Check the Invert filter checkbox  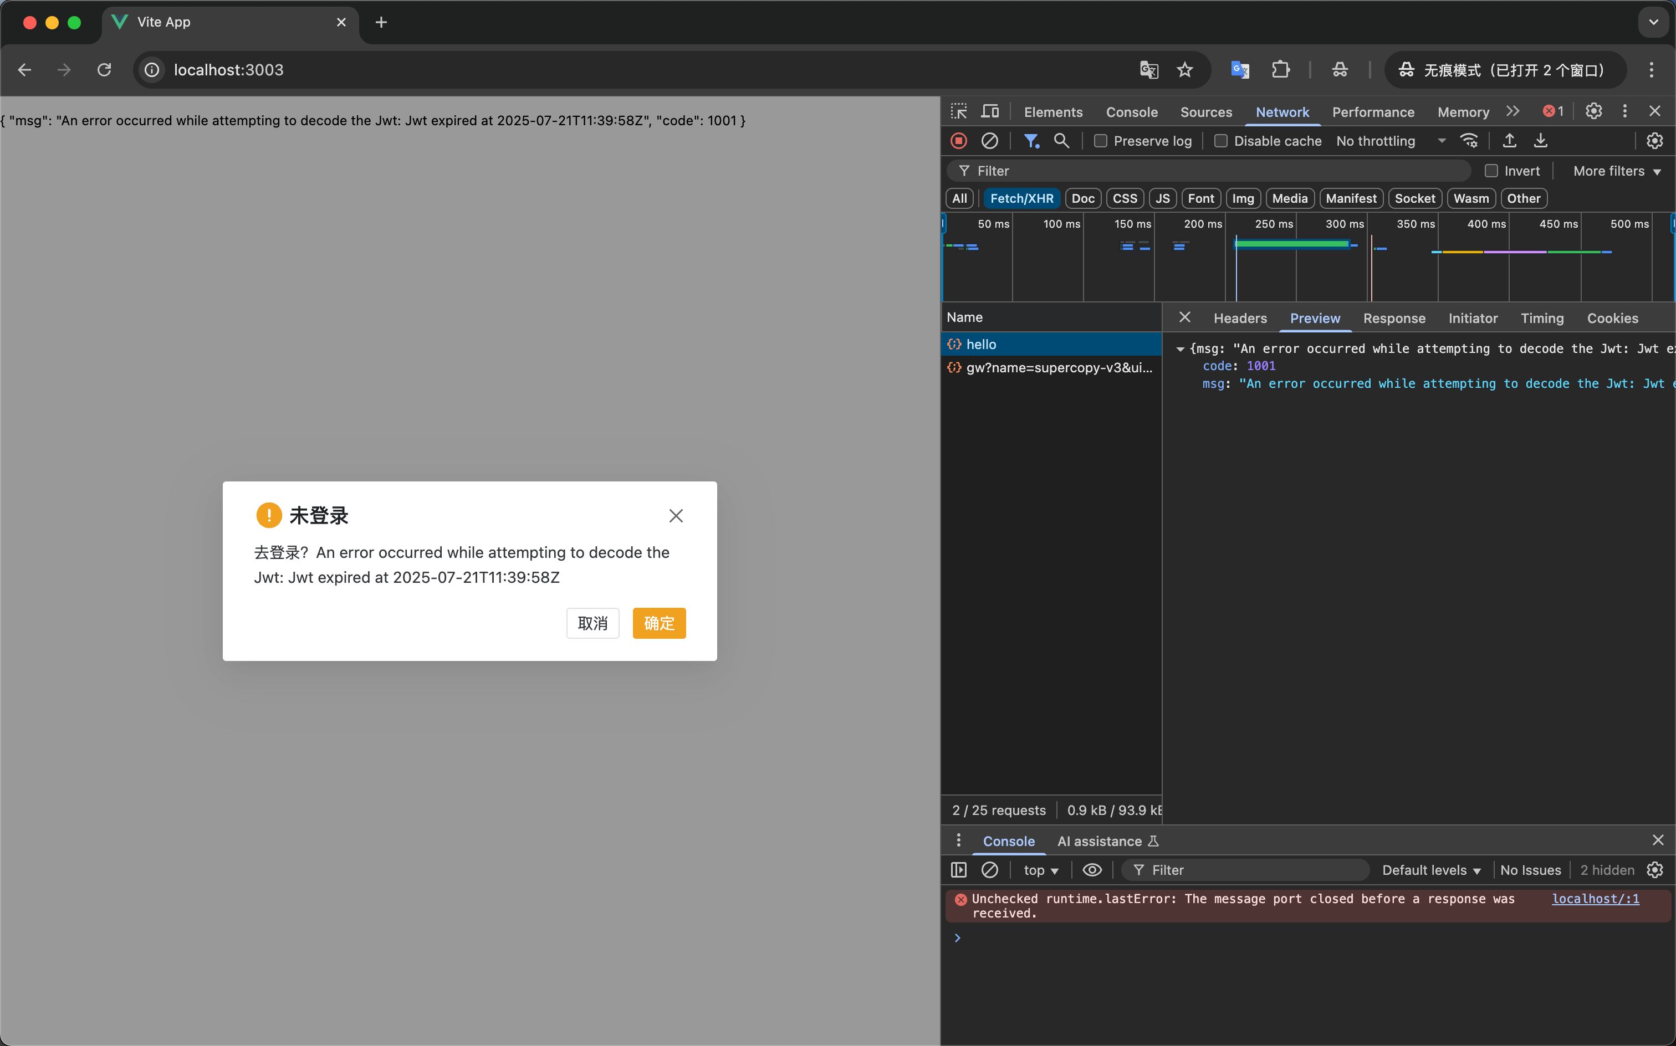(1491, 171)
